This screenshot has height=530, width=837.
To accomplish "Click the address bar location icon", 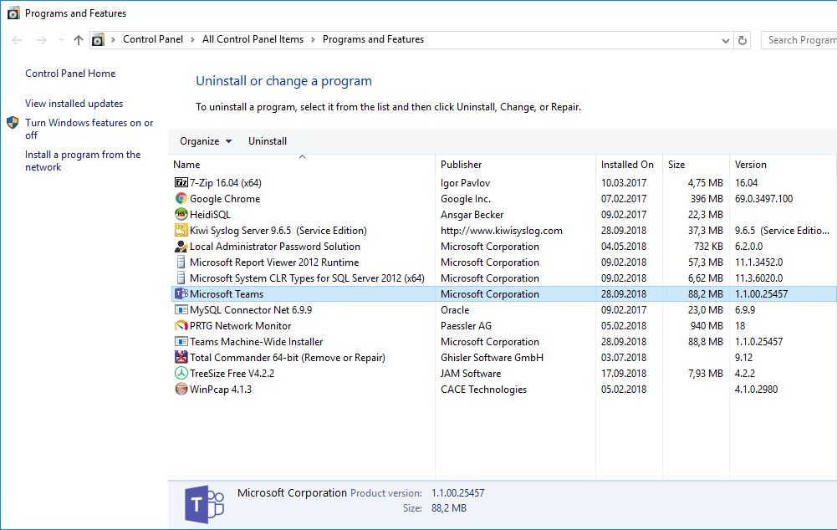I will pyautogui.click(x=98, y=40).
